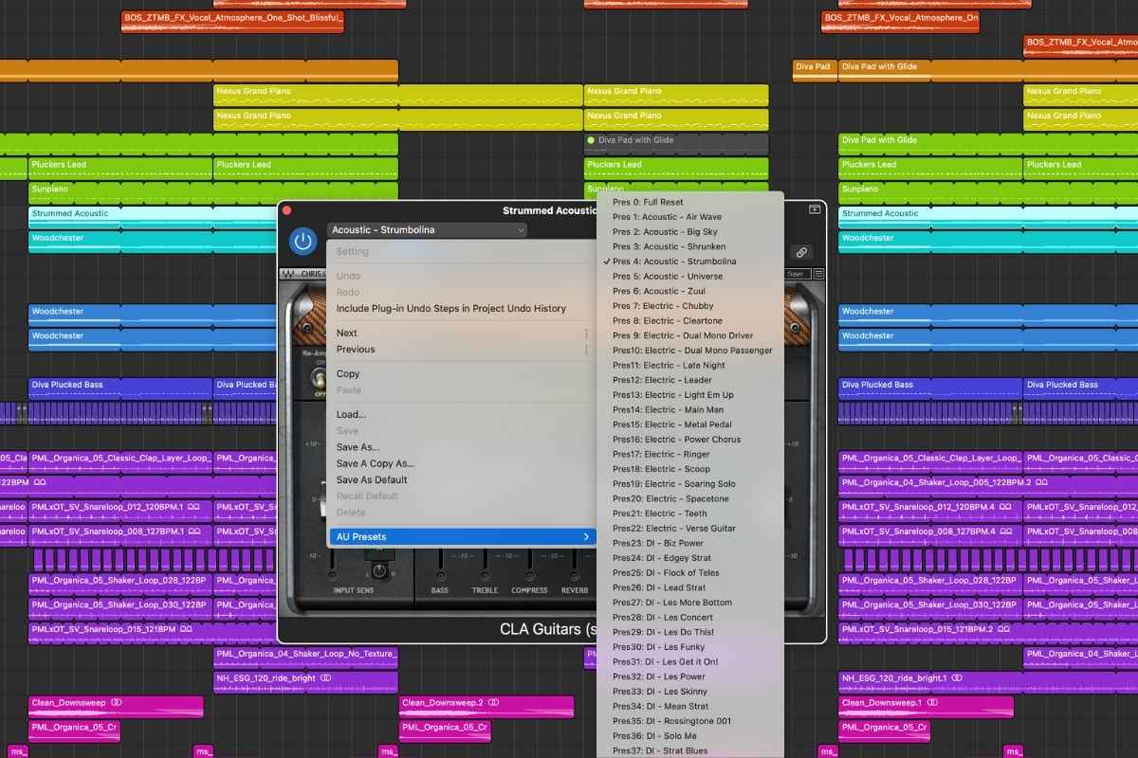Select Pres22: Electric - Verse Guitar

coord(689,529)
